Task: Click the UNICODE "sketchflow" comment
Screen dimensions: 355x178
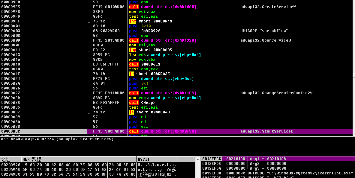Action: pyautogui.click(x=264, y=31)
